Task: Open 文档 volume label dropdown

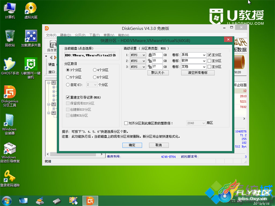Action: [x=193, y=67]
